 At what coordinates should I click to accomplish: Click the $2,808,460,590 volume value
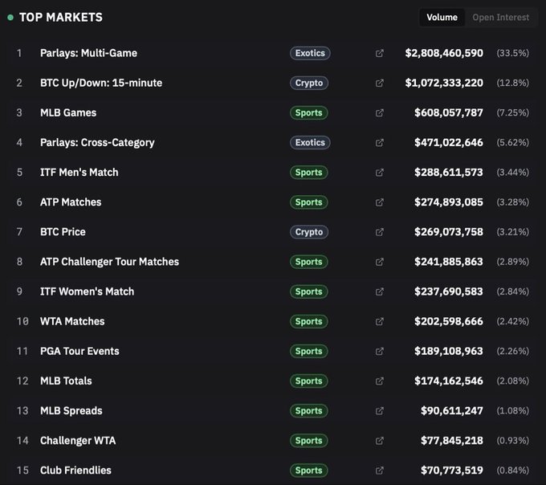[444, 53]
